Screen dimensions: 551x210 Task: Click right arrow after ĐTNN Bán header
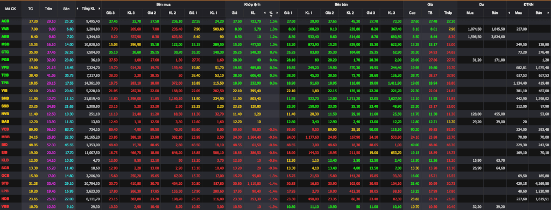548,13
